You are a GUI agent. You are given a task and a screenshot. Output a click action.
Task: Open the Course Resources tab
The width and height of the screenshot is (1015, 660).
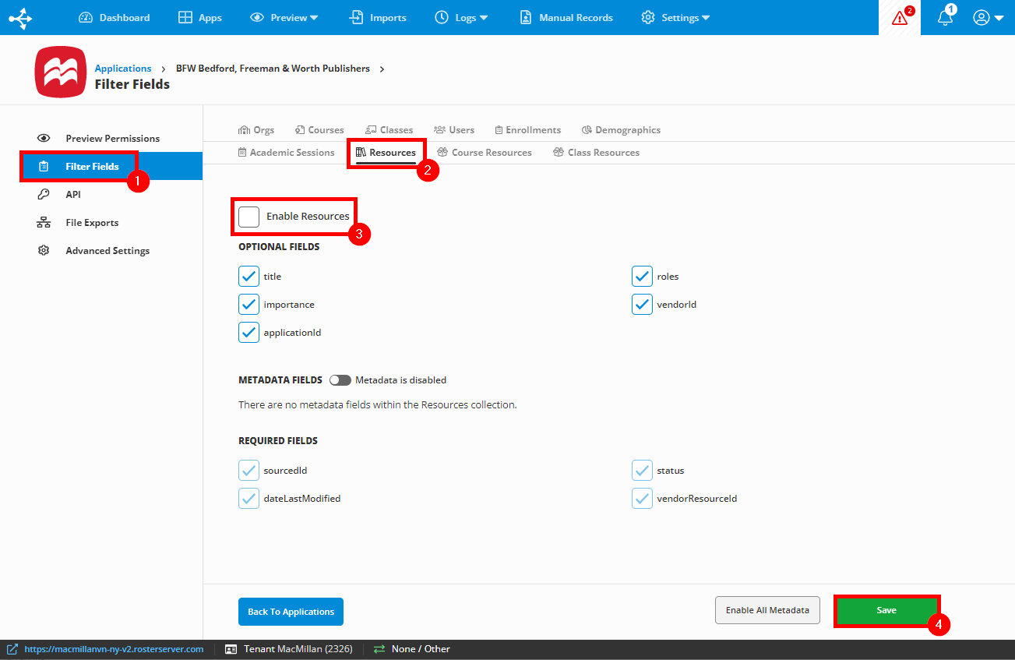[484, 152]
